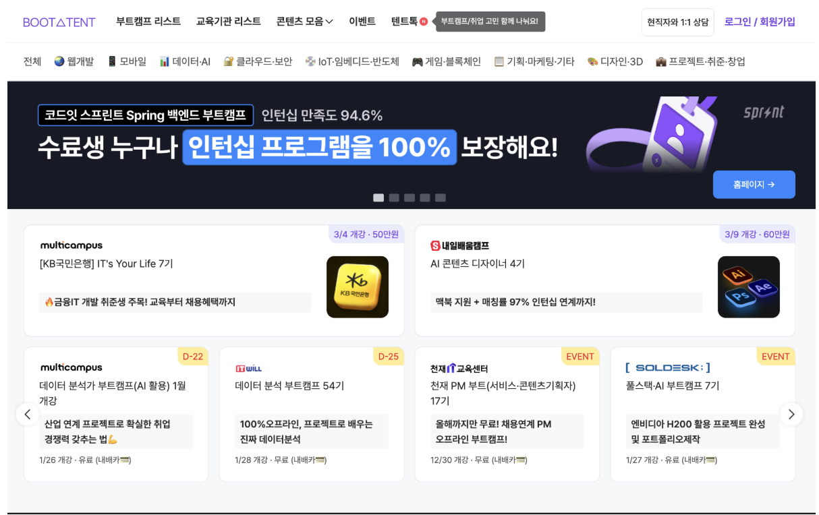This screenshot has height=515, width=819.
Task: Open the KB국민은행 logo thumbnail
Action: pyautogui.click(x=358, y=287)
